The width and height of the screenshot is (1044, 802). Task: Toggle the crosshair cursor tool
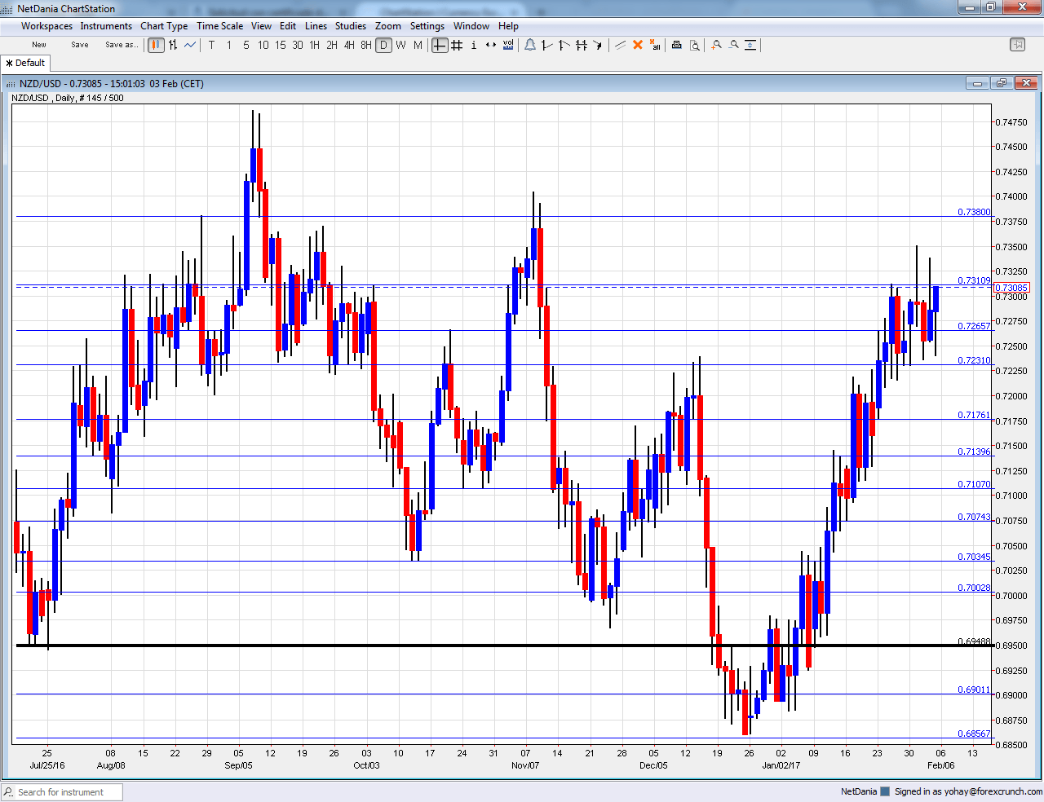(x=440, y=45)
